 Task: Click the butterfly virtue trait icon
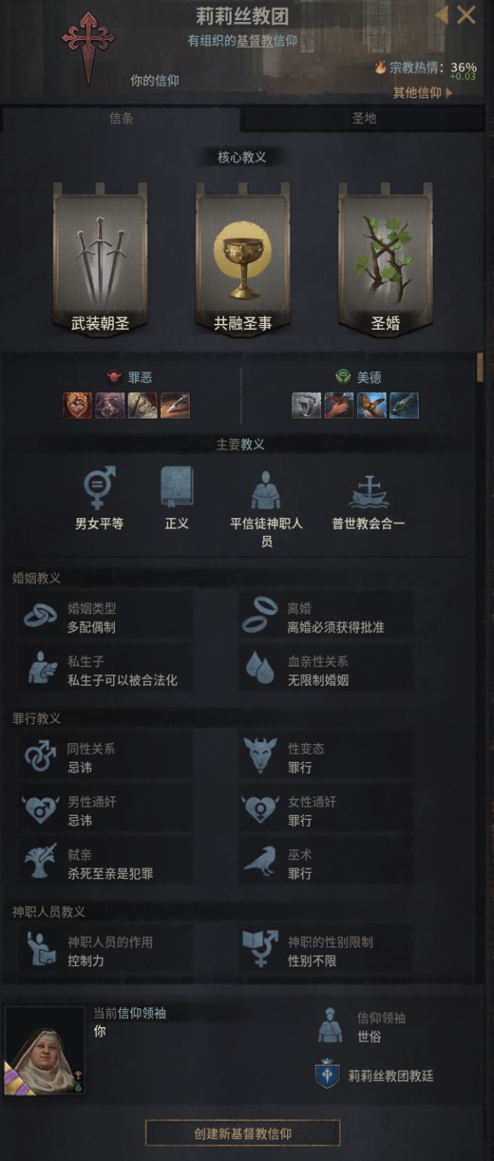tap(371, 405)
